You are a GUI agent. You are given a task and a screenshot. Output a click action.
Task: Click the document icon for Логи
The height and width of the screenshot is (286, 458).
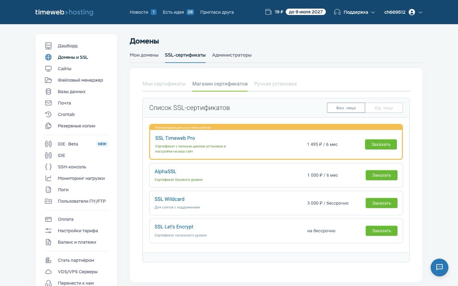(x=48, y=190)
